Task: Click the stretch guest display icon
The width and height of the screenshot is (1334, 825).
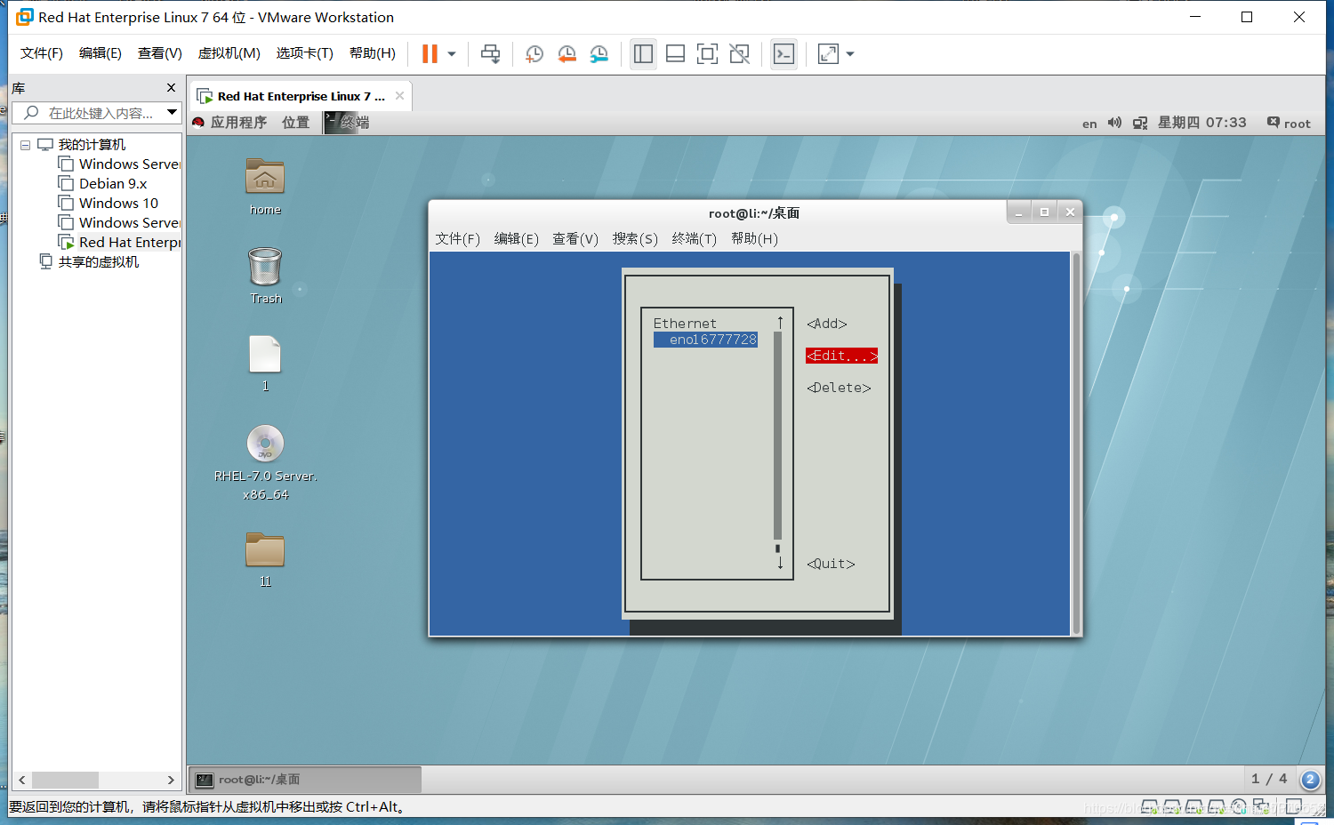Action: click(x=828, y=54)
